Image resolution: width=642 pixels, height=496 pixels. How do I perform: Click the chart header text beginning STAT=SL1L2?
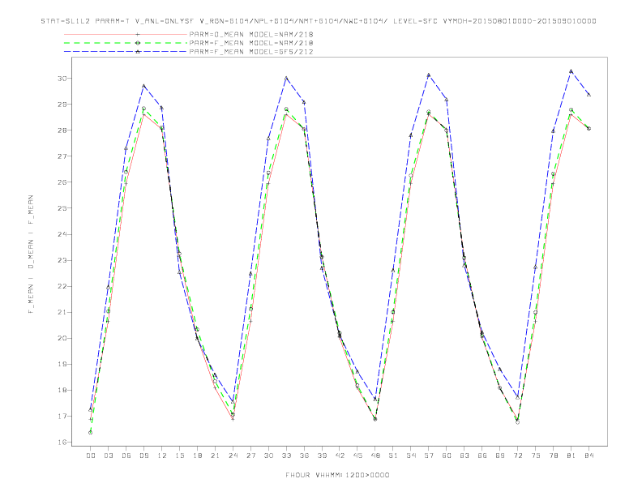[318, 21]
